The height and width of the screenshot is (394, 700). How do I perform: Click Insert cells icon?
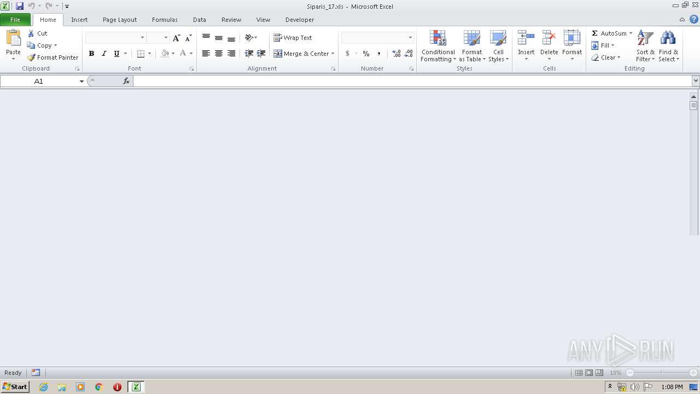click(x=526, y=38)
